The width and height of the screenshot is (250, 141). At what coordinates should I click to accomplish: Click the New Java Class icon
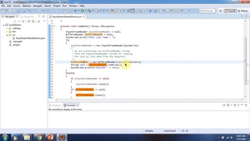point(104,11)
